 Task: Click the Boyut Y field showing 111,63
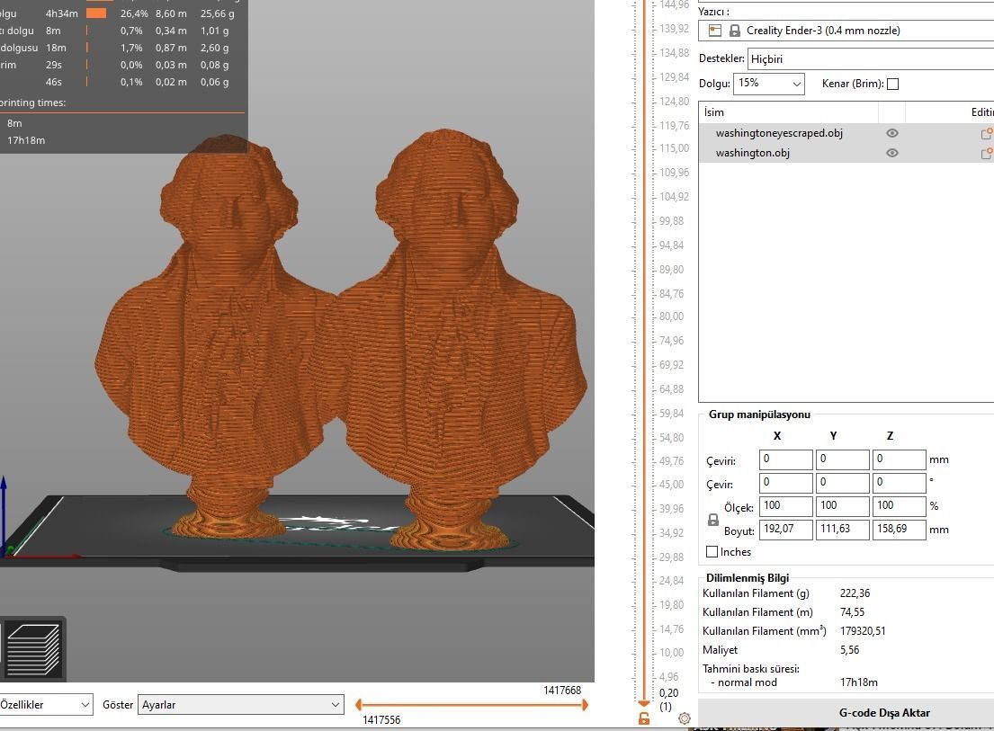pyautogui.click(x=843, y=529)
